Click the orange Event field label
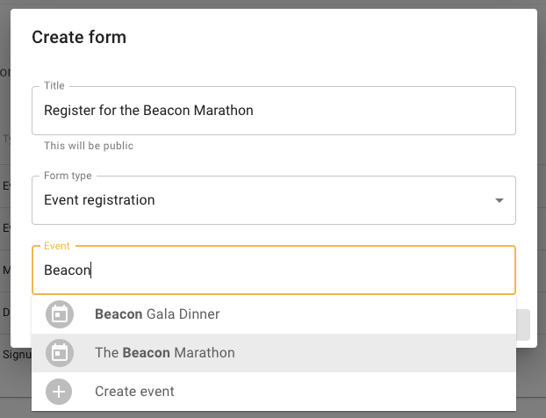 tap(57, 247)
